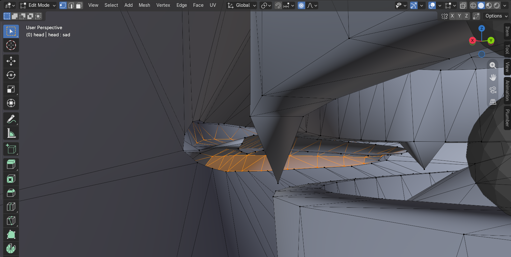Open the Mesh menu
511x257 pixels.
click(x=144, y=5)
